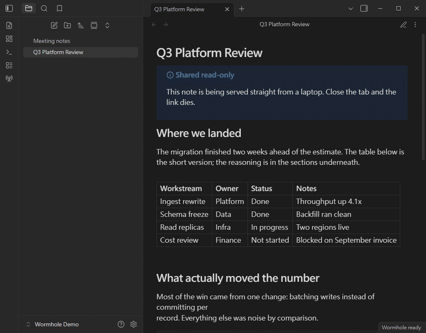The image size is (426, 333).
Task: Click the Infra owner cell
Action: click(x=230, y=227)
